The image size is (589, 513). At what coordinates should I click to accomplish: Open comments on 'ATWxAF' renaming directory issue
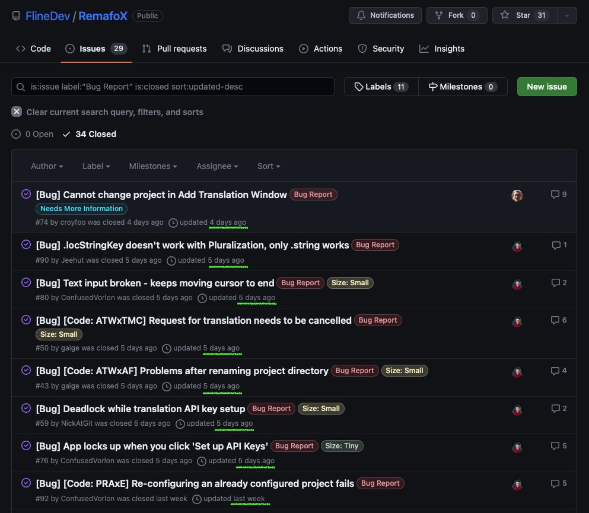[x=559, y=371]
